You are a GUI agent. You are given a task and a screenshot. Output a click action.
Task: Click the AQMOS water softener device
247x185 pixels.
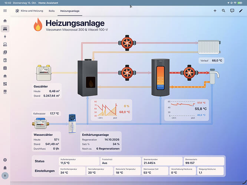coord(72,124)
